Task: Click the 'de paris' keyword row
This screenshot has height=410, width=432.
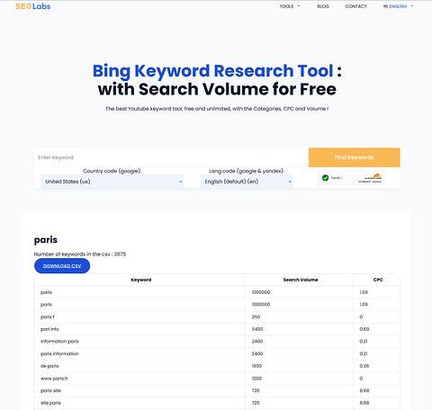Action: tap(217, 366)
